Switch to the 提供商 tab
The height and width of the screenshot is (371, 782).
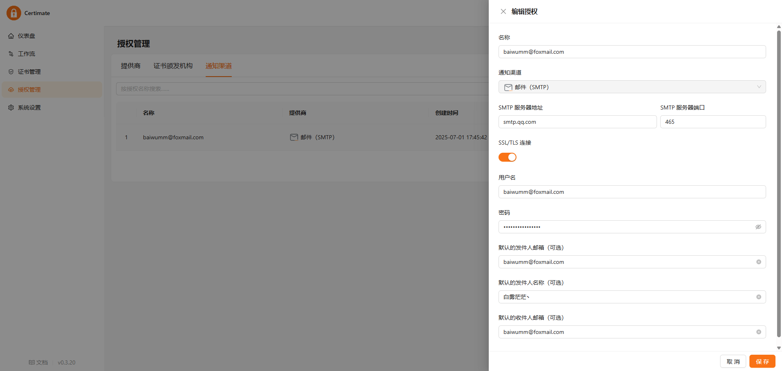pyautogui.click(x=131, y=66)
